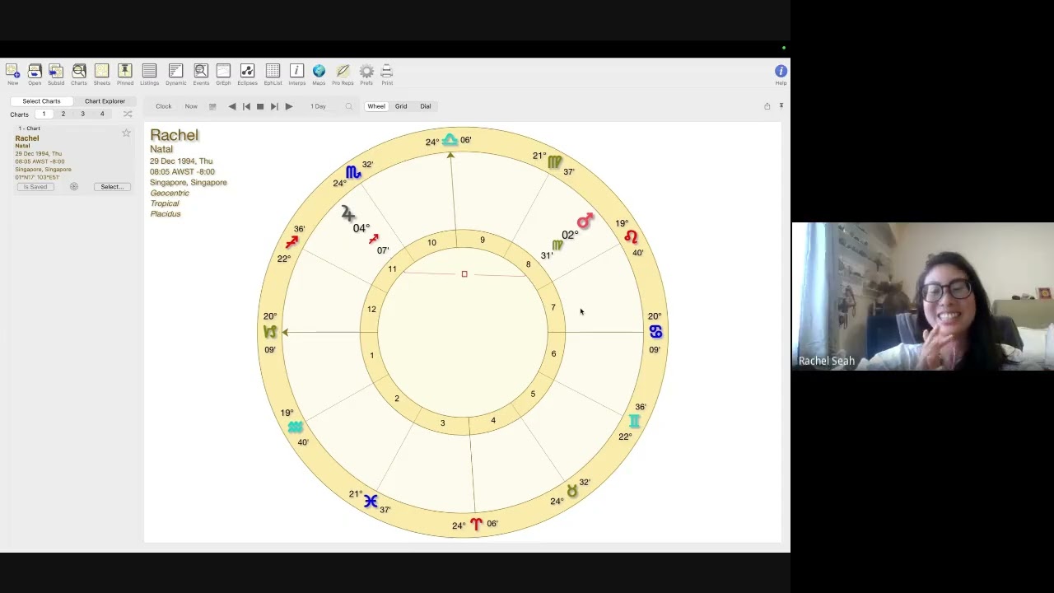Select charts count 4
The width and height of the screenshot is (1054, 593).
coord(102,114)
